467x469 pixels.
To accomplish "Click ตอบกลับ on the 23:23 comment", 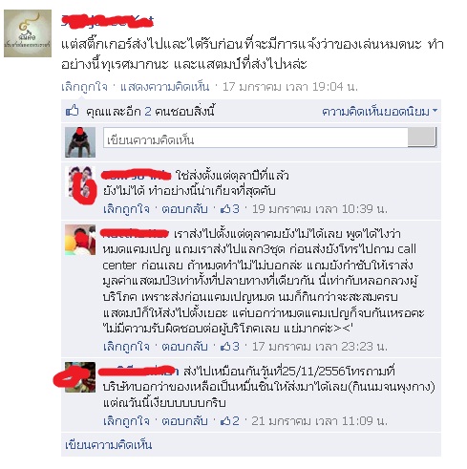I will 184,346.
